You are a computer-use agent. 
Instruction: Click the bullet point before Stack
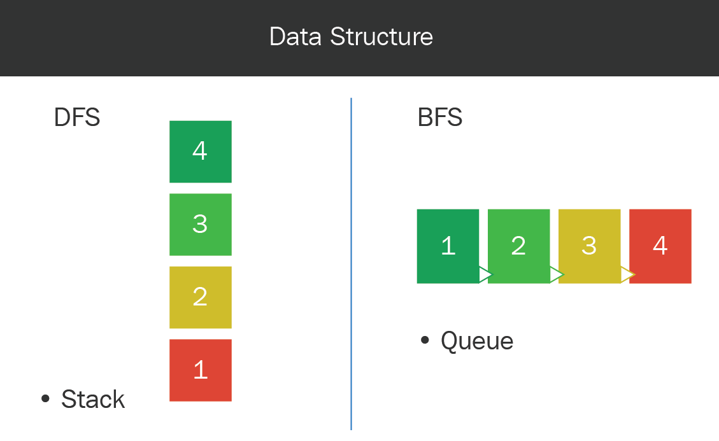[x=45, y=398]
